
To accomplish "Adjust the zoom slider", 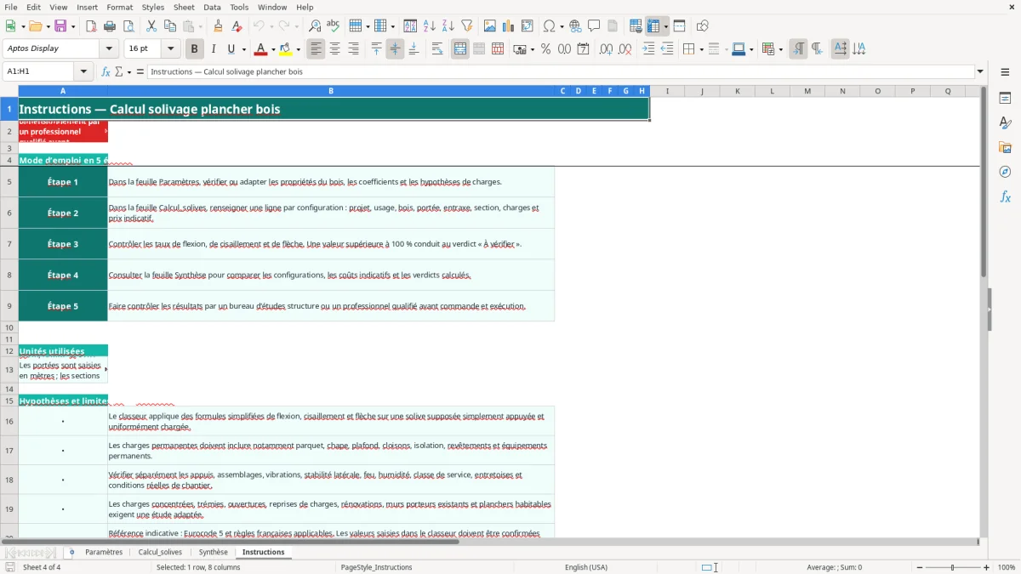I will coord(952,567).
